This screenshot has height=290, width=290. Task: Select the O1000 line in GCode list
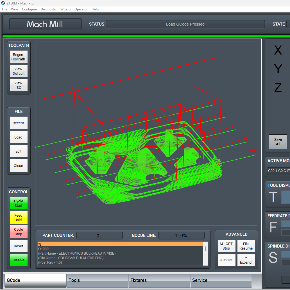click(120, 249)
